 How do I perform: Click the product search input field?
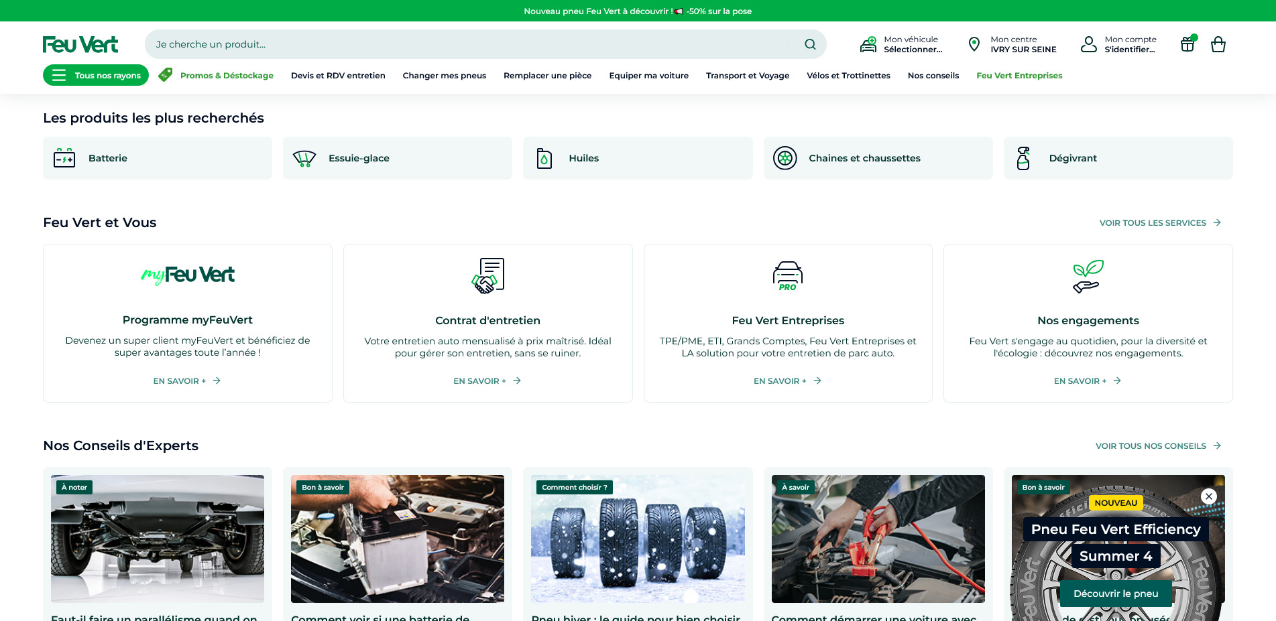click(x=485, y=44)
